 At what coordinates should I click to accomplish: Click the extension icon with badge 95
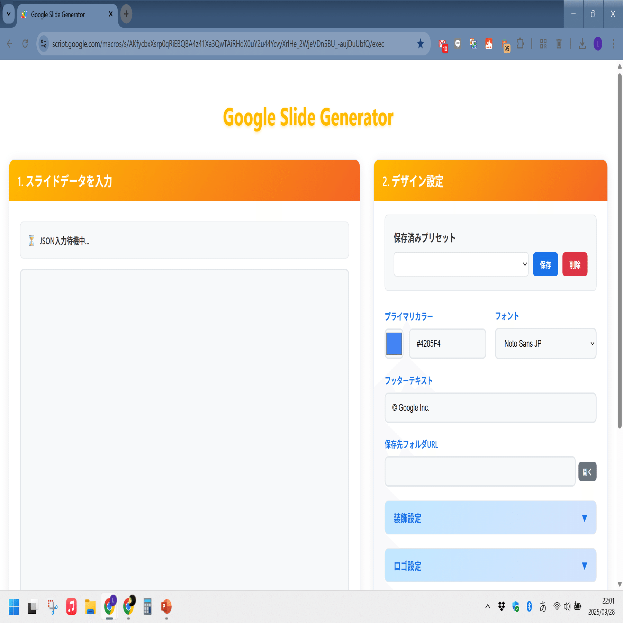click(x=505, y=45)
